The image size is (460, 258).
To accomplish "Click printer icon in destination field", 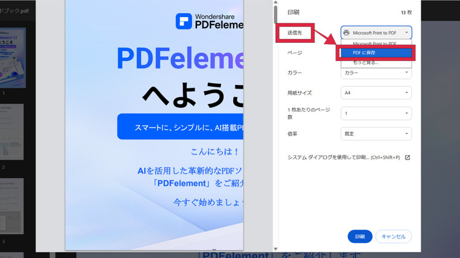I will (x=347, y=33).
